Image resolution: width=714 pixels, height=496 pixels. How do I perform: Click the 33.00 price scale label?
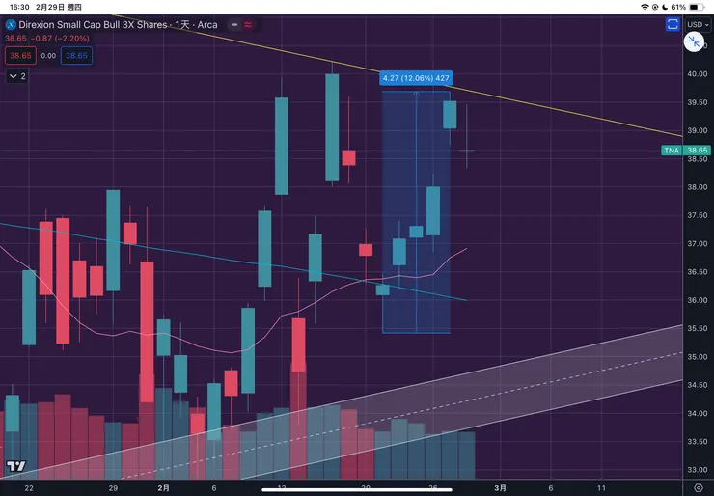pos(698,470)
